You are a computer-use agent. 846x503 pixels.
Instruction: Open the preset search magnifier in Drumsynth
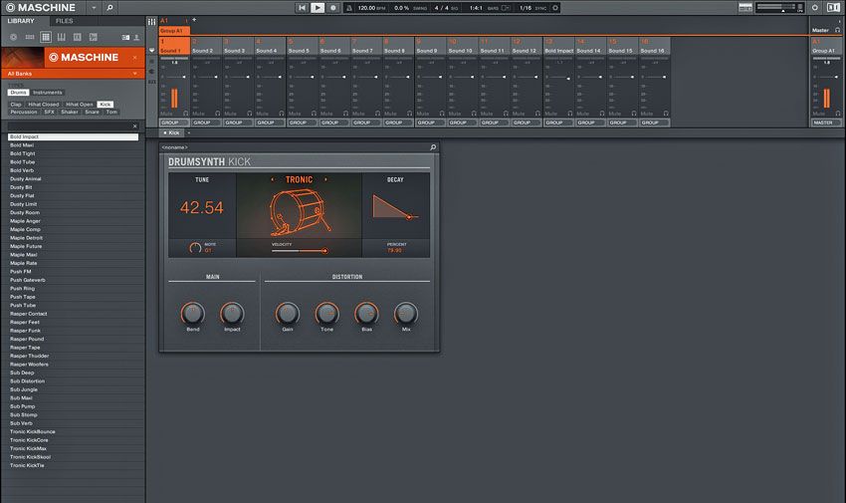(x=433, y=146)
